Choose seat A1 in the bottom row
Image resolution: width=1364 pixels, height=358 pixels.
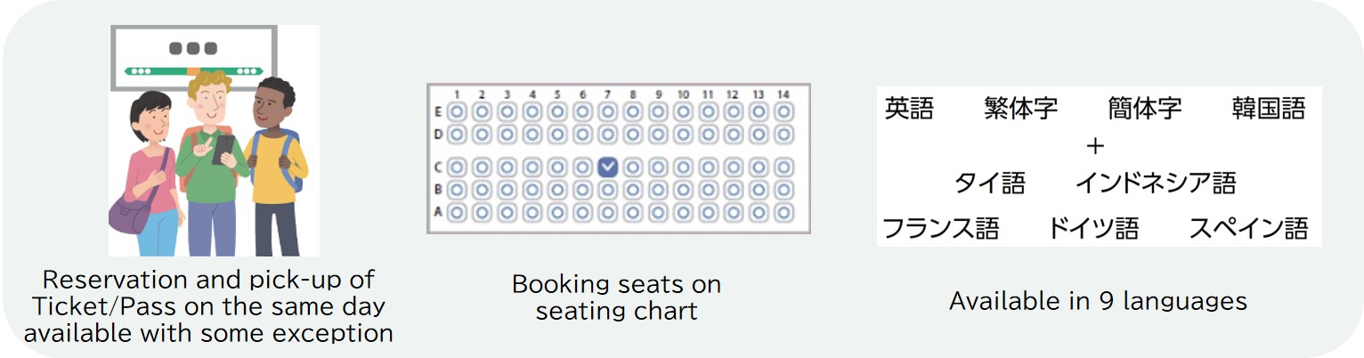457,212
